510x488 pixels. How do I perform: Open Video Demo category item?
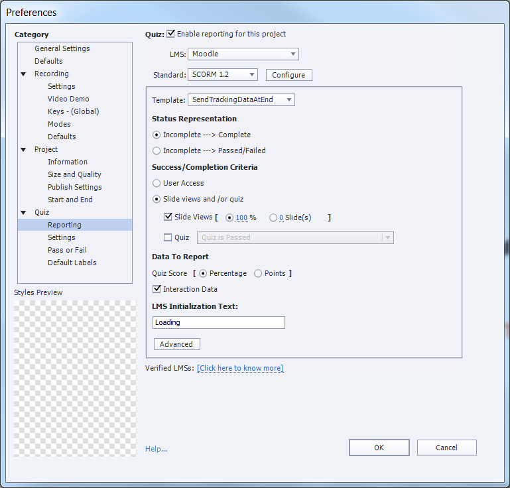68,99
